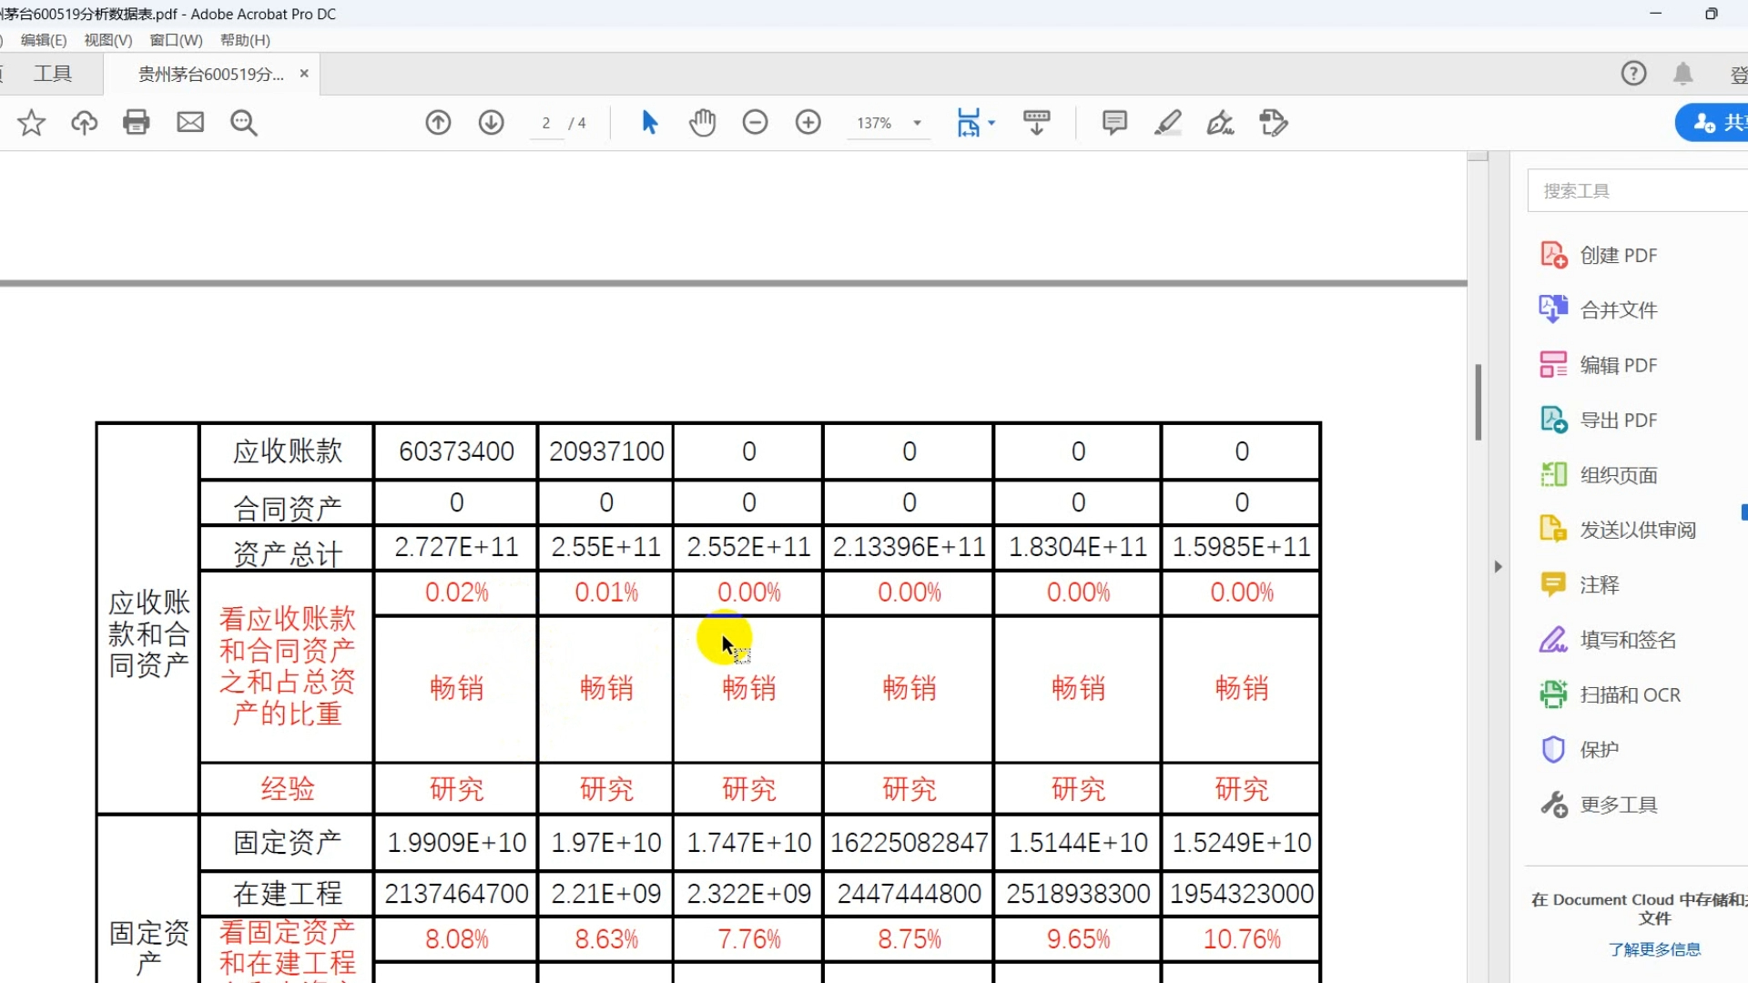Image resolution: width=1748 pixels, height=983 pixels.
Task: Open 组织页面 tool
Action: 1599,474
